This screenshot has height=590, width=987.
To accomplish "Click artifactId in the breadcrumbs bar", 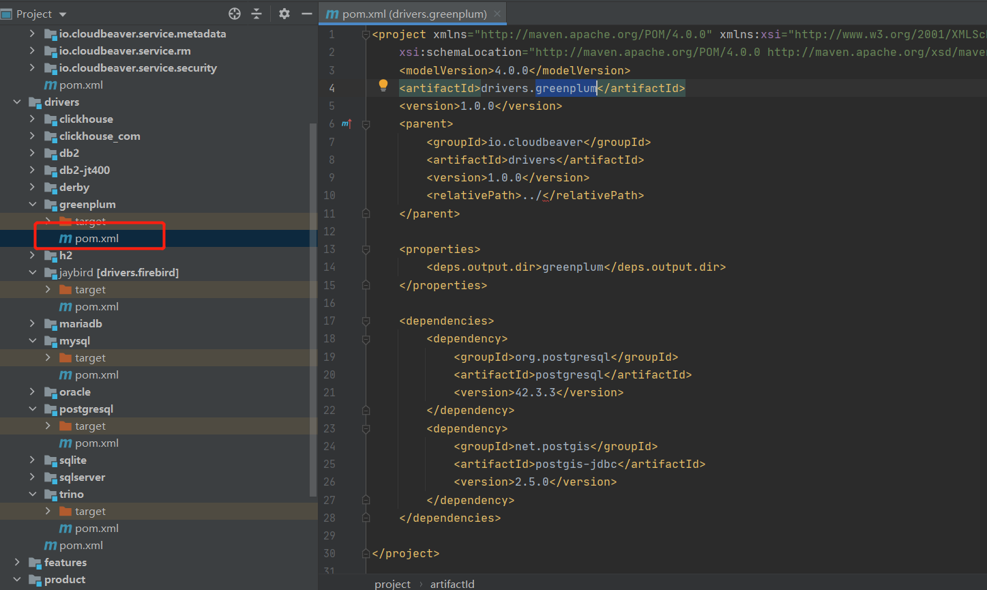I will pos(452,584).
